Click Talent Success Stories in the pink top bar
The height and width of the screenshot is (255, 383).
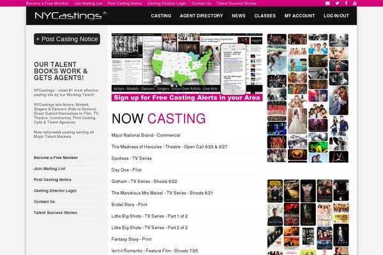tap(236, 3)
